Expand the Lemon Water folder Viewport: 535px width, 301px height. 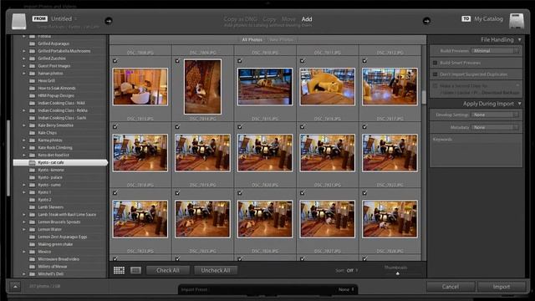[x=24, y=229]
